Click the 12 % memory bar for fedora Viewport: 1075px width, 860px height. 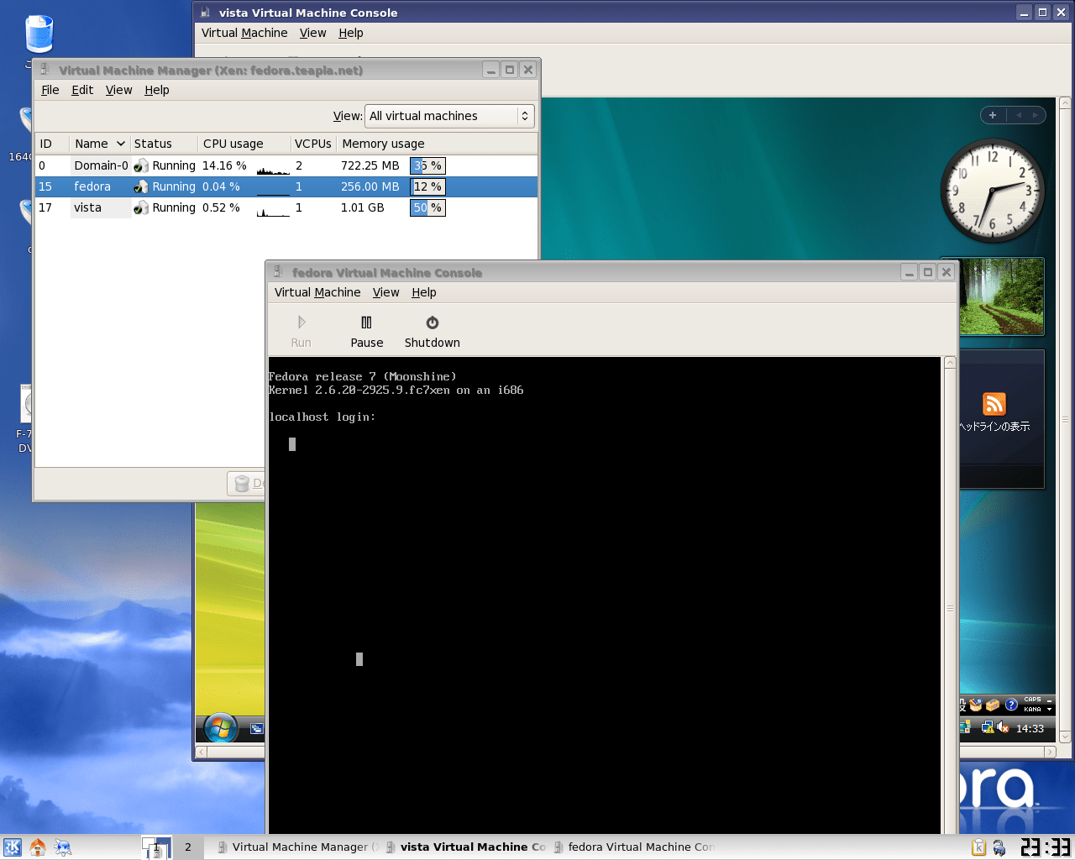pyautogui.click(x=427, y=186)
